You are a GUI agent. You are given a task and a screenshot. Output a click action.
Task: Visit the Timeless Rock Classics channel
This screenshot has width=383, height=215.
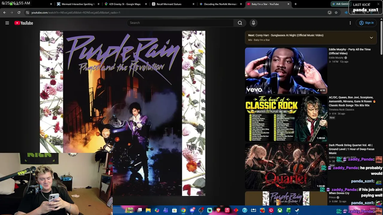pyautogui.click(x=341, y=110)
